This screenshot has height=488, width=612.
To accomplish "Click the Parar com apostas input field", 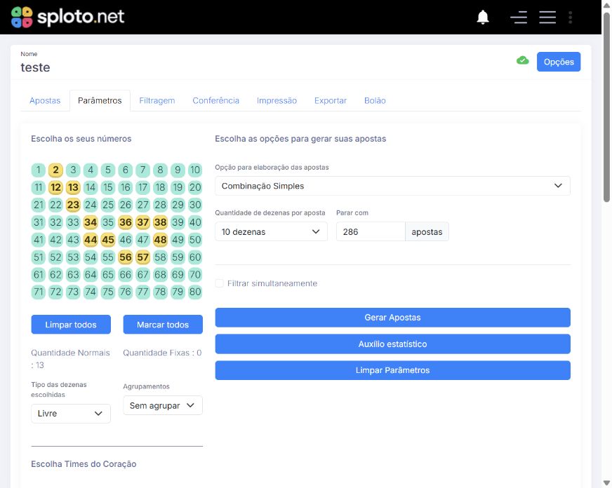I will [371, 231].
